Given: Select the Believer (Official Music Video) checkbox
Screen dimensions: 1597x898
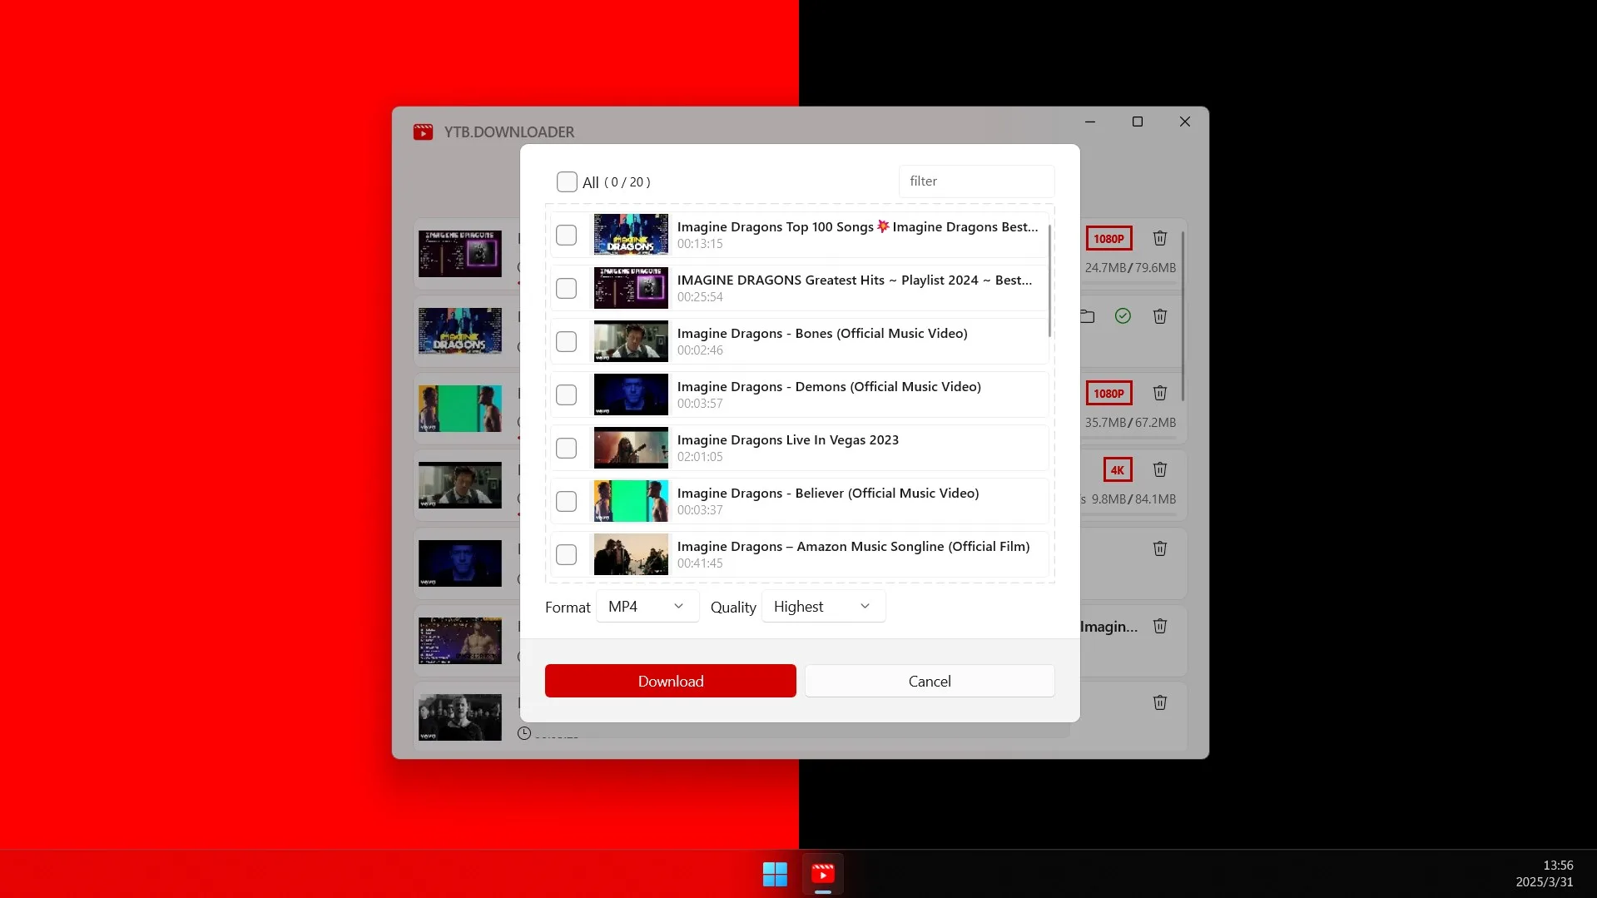Looking at the screenshot, I should click(566, 501).
